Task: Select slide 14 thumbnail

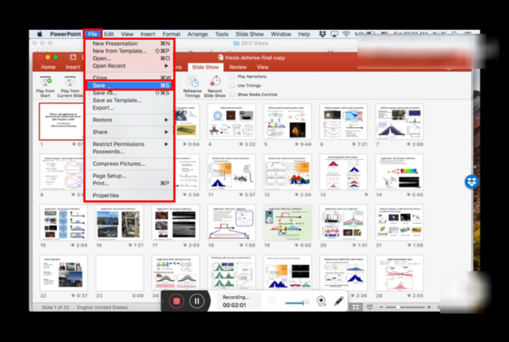Action: click(x=400, y=172)
